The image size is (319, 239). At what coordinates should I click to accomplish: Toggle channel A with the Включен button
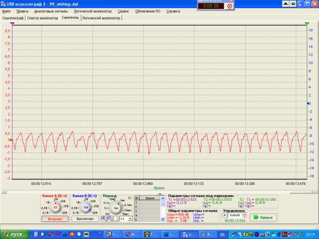point(55,219)
